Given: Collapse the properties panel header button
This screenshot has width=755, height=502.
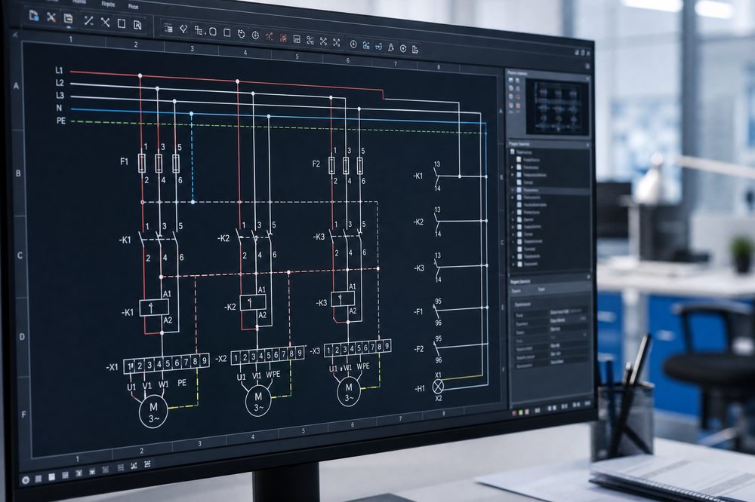Looking at the screenshot, I should [588, 277].
